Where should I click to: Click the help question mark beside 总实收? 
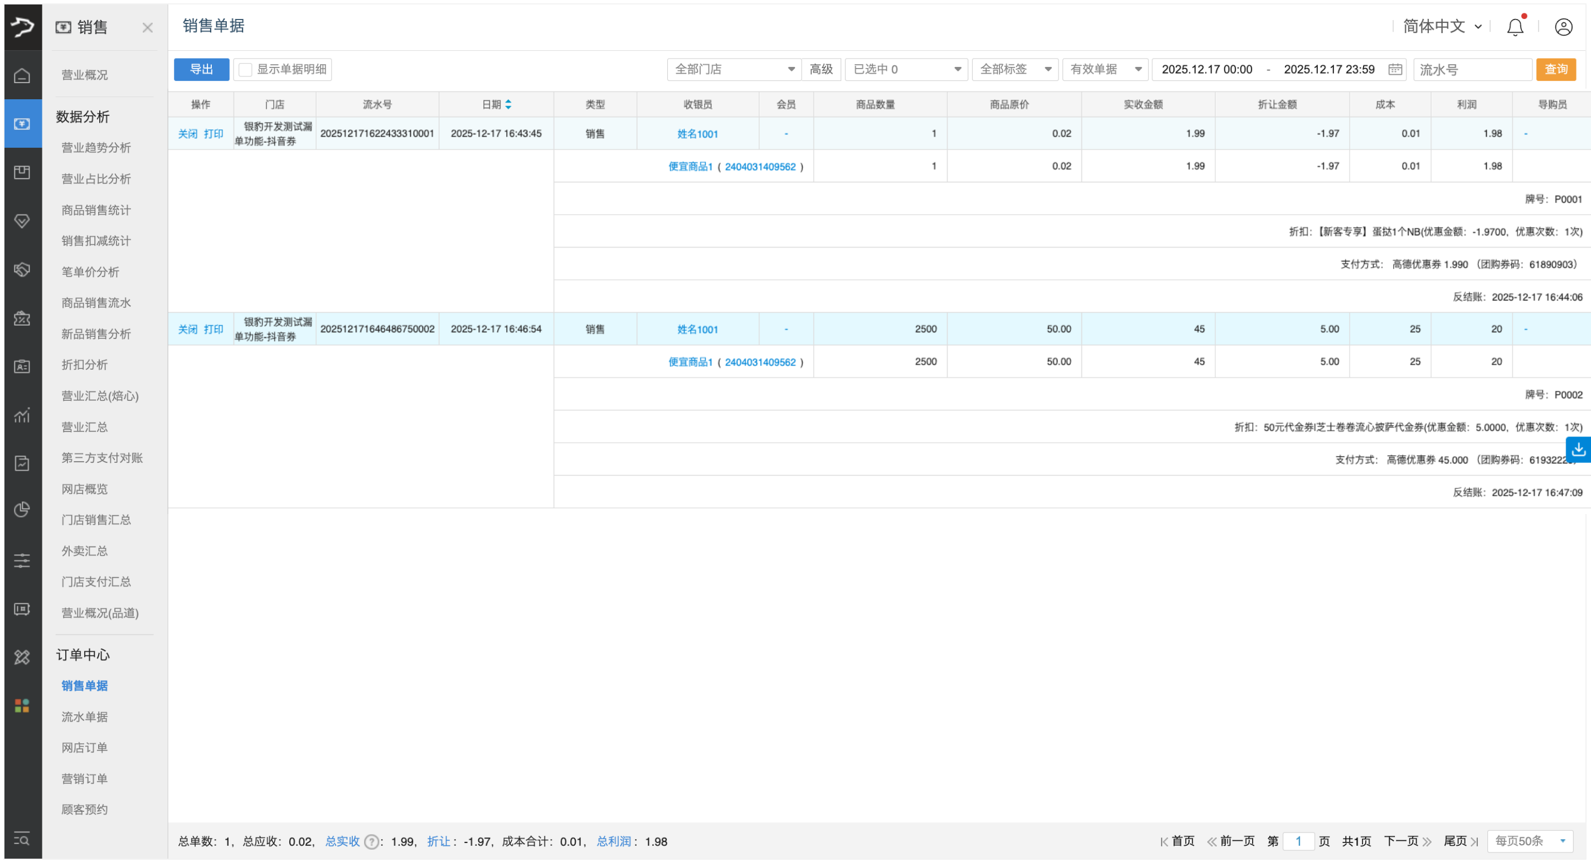click(x=371, y=841)
